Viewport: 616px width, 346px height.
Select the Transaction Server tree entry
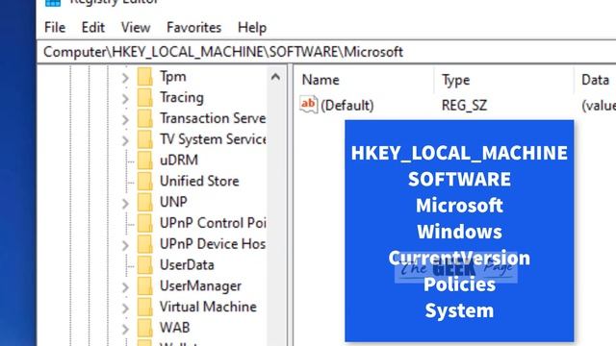[x=213, y=118]
